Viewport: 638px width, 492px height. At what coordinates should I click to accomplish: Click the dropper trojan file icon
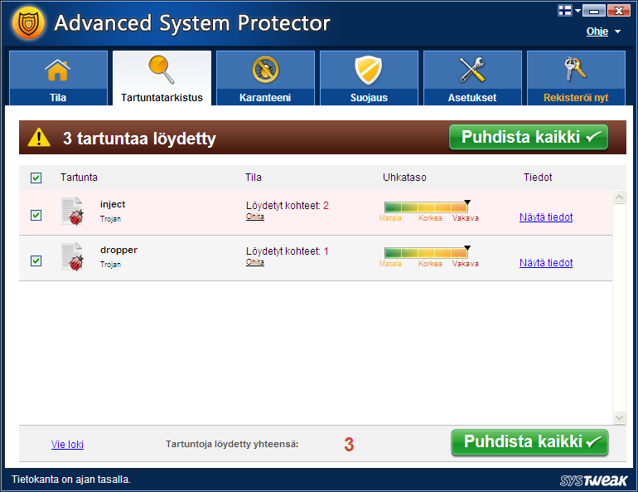[x=72, y=256]
